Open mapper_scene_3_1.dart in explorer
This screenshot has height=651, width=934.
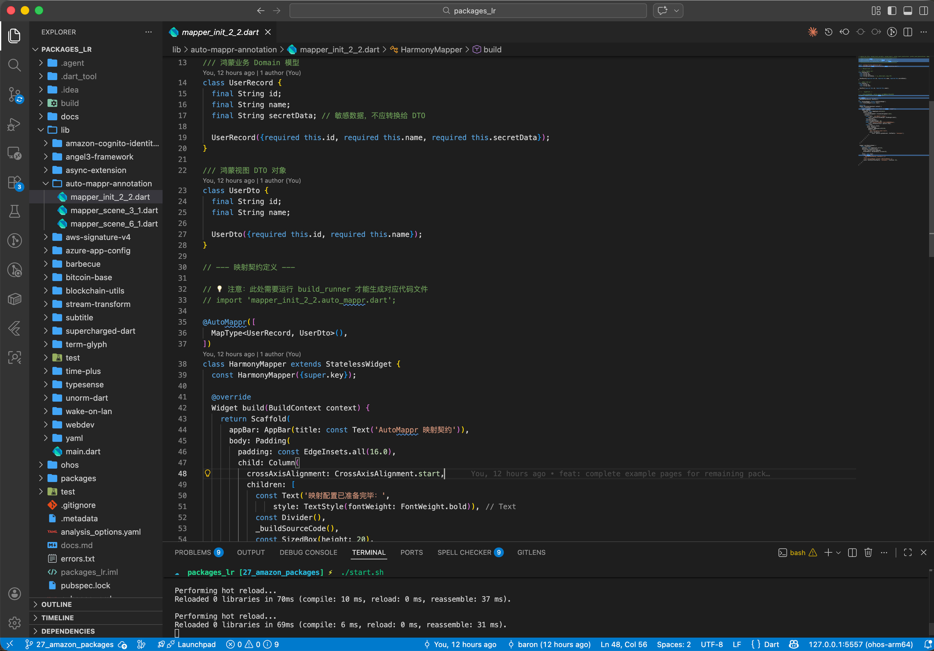pos(114,210)
